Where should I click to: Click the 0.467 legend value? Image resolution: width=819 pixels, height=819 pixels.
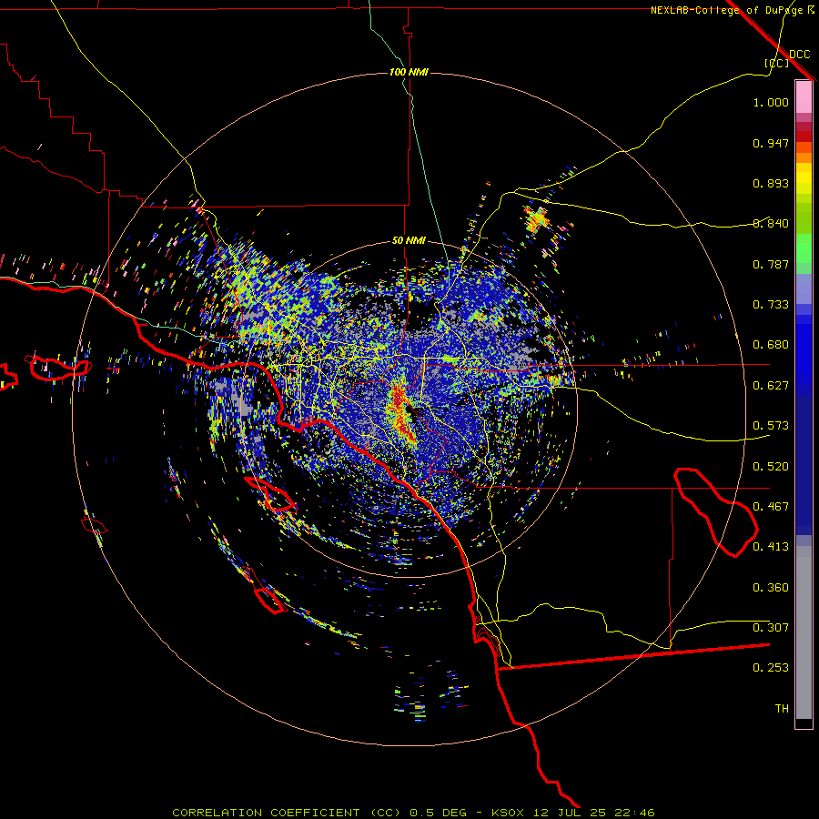click(x=771, y=507)
